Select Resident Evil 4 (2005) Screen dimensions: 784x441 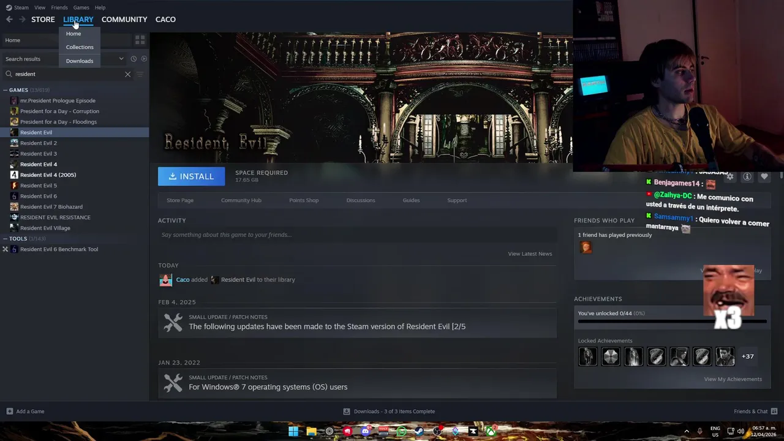48,175
